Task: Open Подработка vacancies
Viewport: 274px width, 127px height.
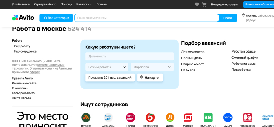Action: [x=241, y=70]
